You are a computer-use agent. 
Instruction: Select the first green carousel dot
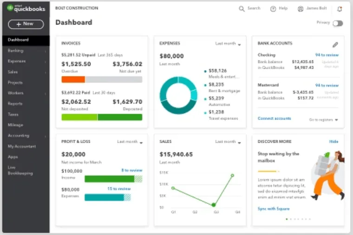[x=287, y=219]
